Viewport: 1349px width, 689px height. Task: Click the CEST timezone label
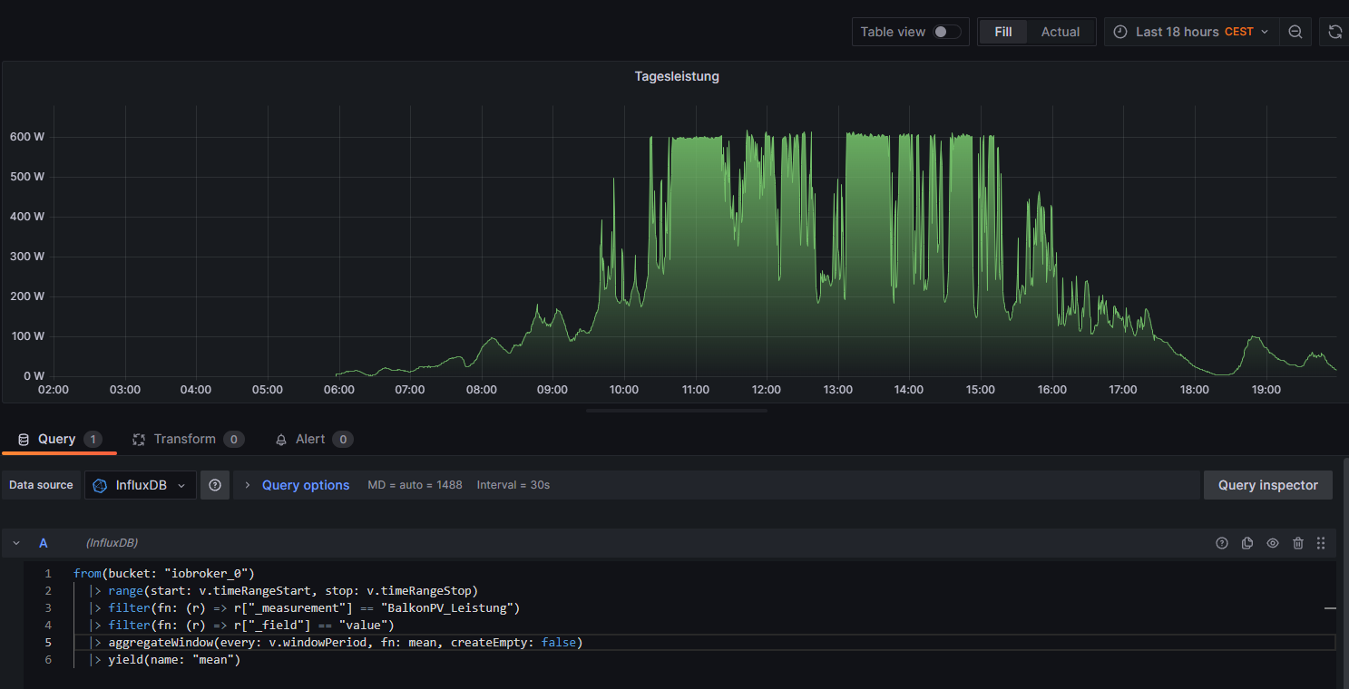[x=1239, y=32]
